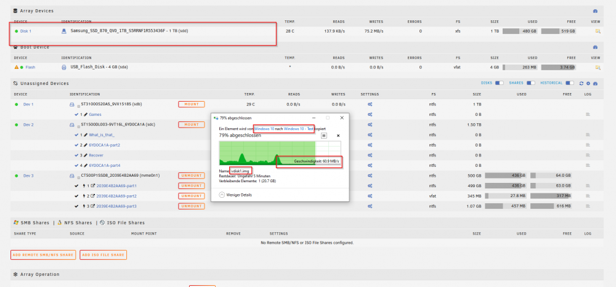Open settings gears for ST31000520AS row
616x287 pixels.
(x=370, y=105)
